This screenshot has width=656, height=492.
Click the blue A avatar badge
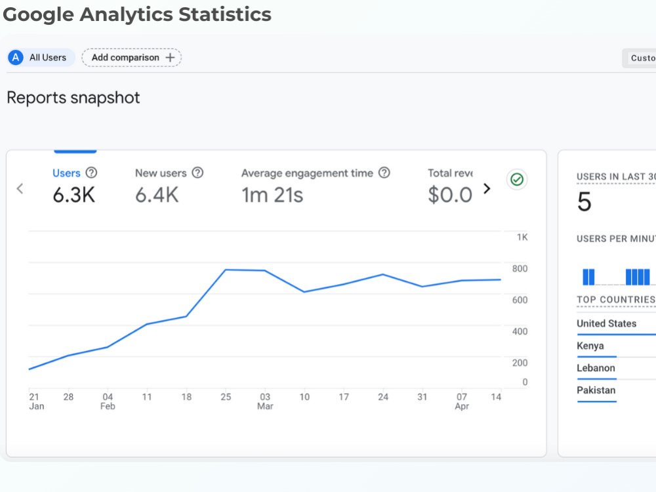pyautogui.click(x=16, y=58)
